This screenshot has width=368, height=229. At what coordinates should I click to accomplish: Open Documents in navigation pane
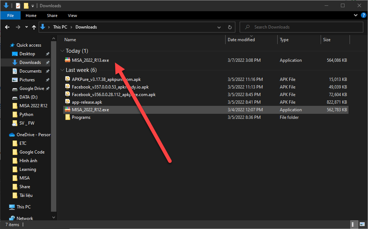point(27,71)
